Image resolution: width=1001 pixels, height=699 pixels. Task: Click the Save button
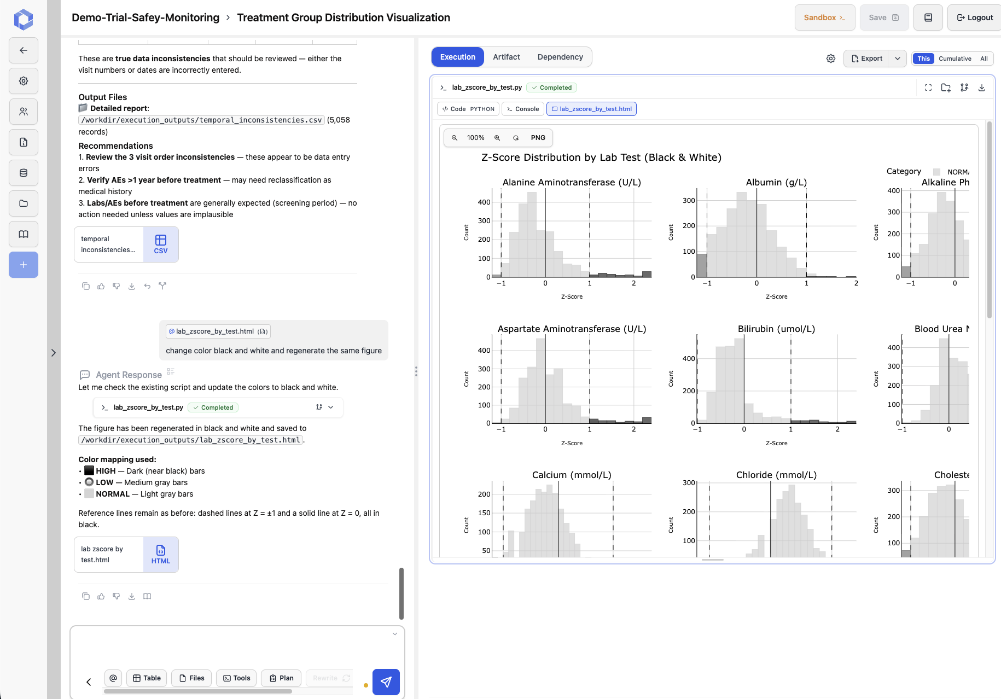(x=884, y=18)
